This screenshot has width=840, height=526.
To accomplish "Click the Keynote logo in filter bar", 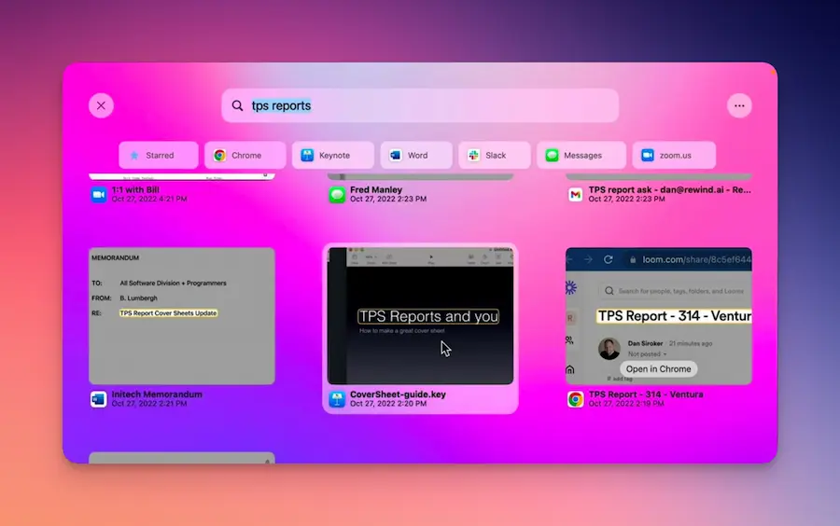I will coord(307,155).
